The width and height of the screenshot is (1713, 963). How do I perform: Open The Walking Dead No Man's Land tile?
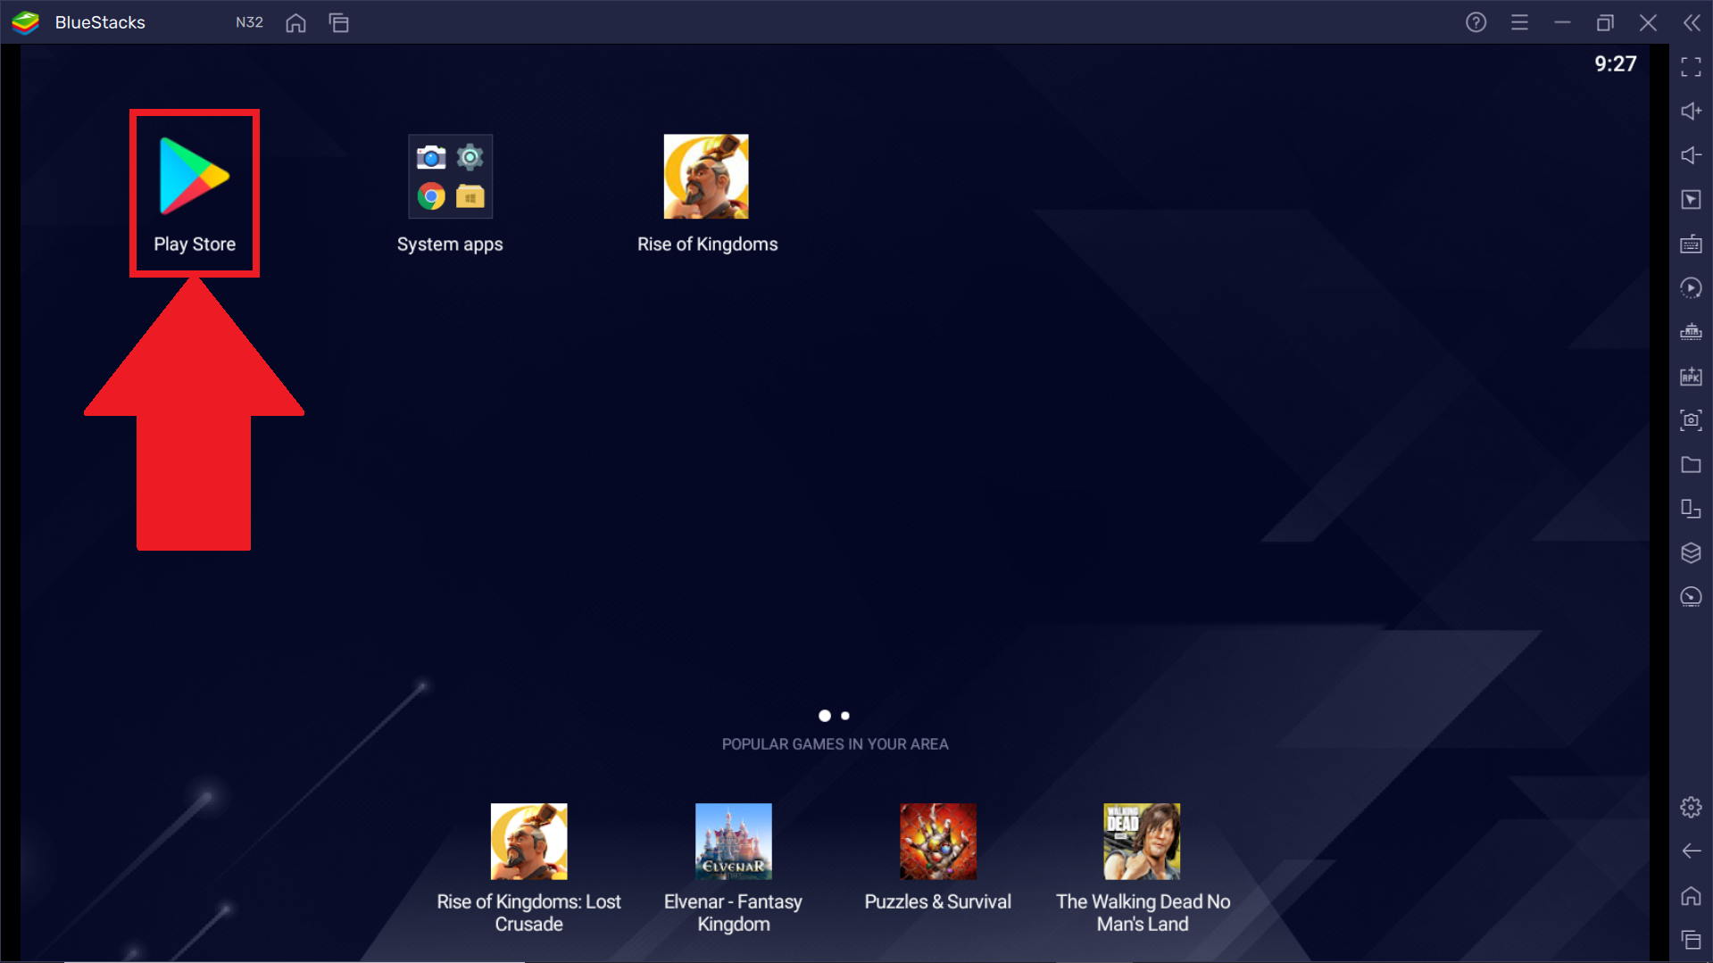click(1143, 868)
